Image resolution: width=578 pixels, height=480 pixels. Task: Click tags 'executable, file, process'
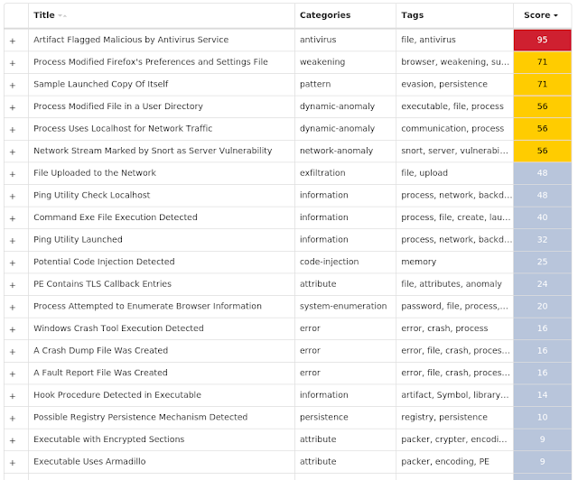click(x=452, y=106)
